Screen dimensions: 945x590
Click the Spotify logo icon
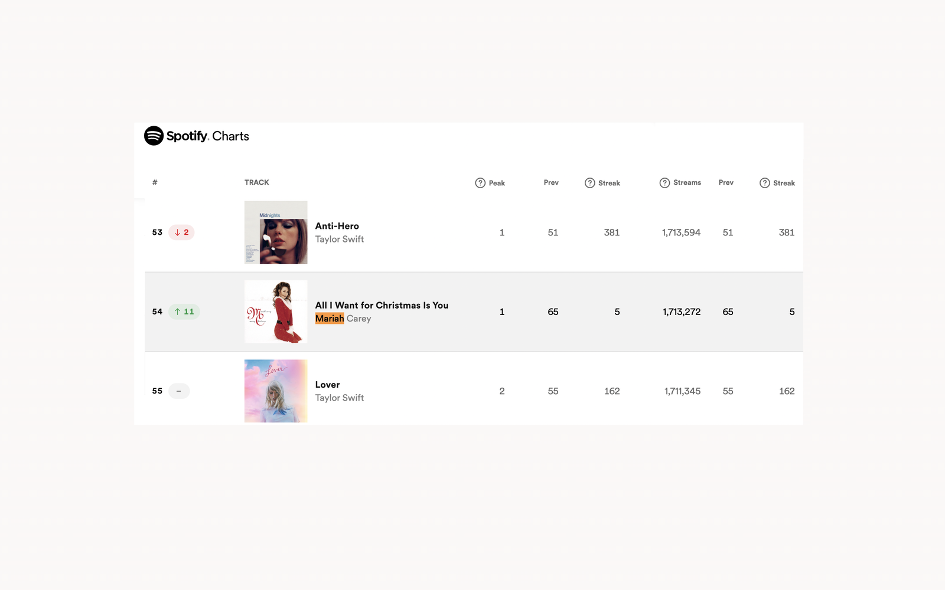(152, 136)
